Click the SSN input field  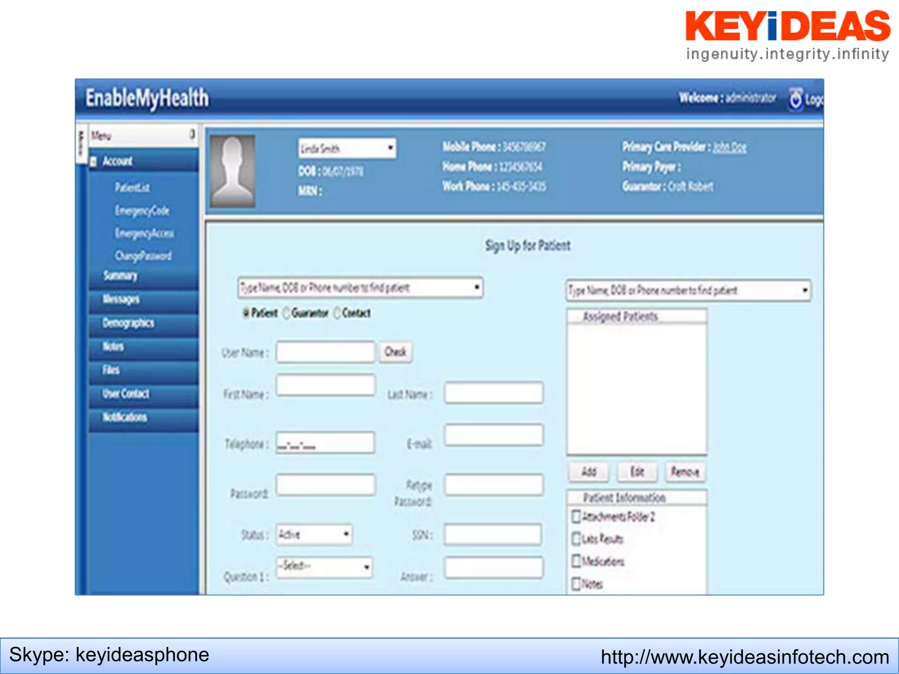[x=493, y=534]
